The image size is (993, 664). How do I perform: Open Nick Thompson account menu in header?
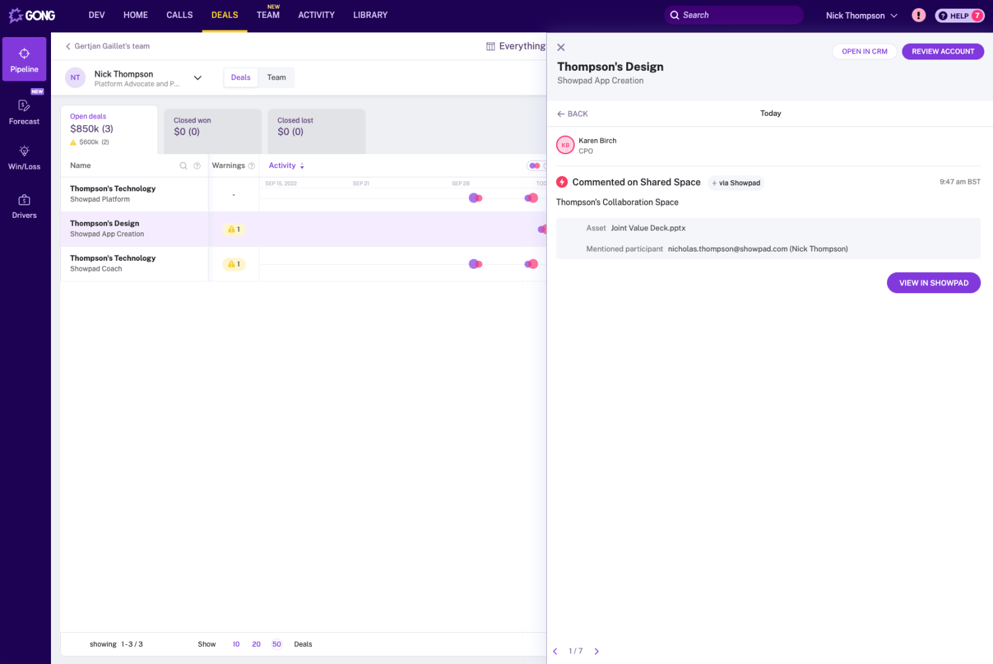point(861,16)
